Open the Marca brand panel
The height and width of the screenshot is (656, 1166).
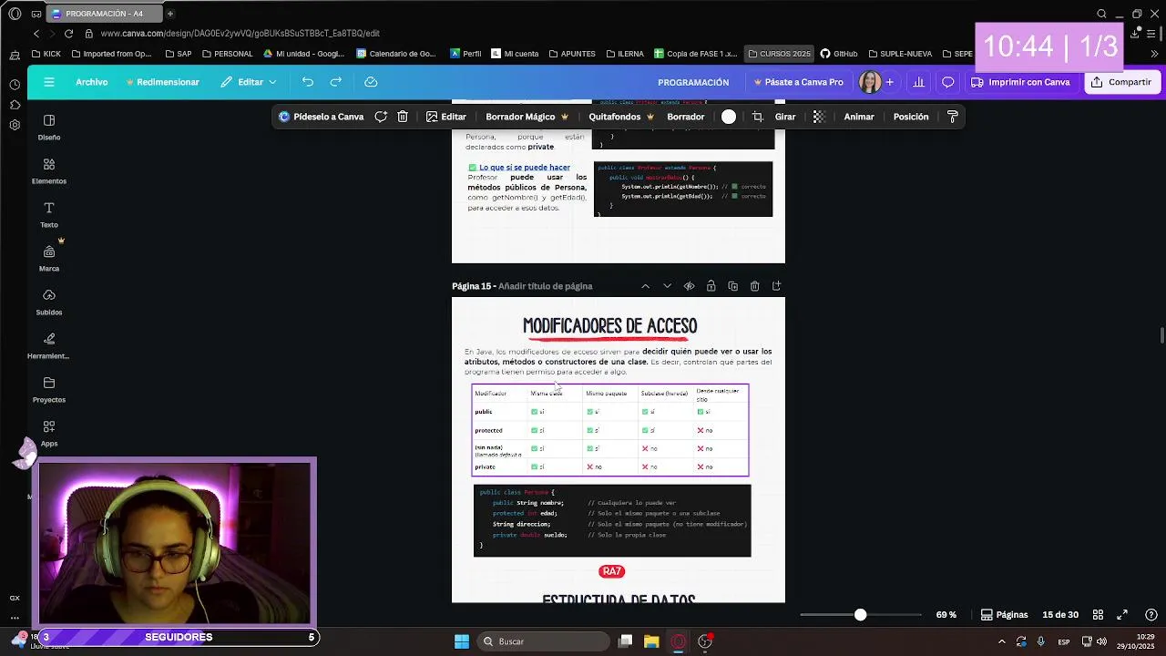(x=49, y=258)
